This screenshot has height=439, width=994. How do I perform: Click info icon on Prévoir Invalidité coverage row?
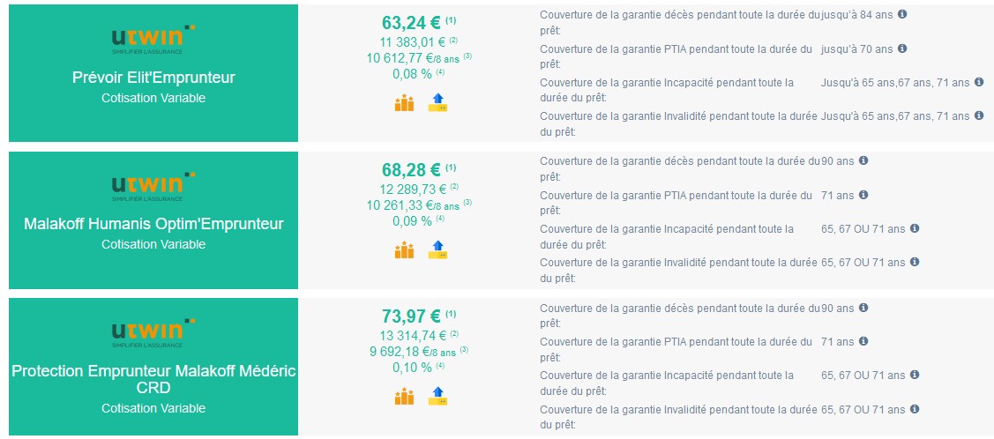(978, 115)
